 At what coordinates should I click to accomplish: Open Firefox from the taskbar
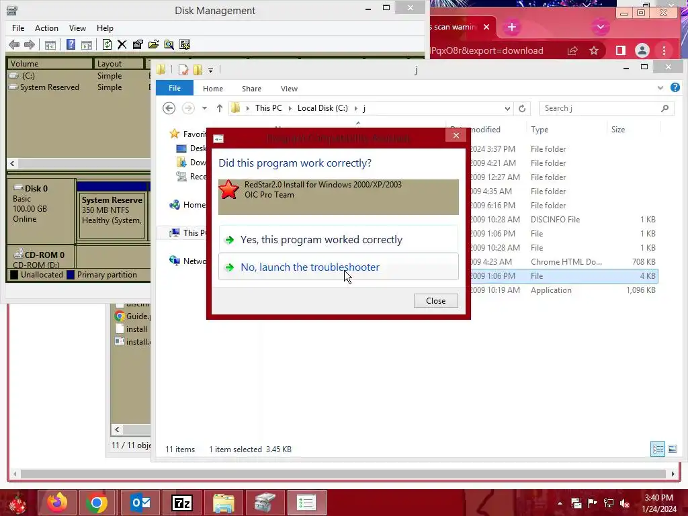click(x=57, y=503)
